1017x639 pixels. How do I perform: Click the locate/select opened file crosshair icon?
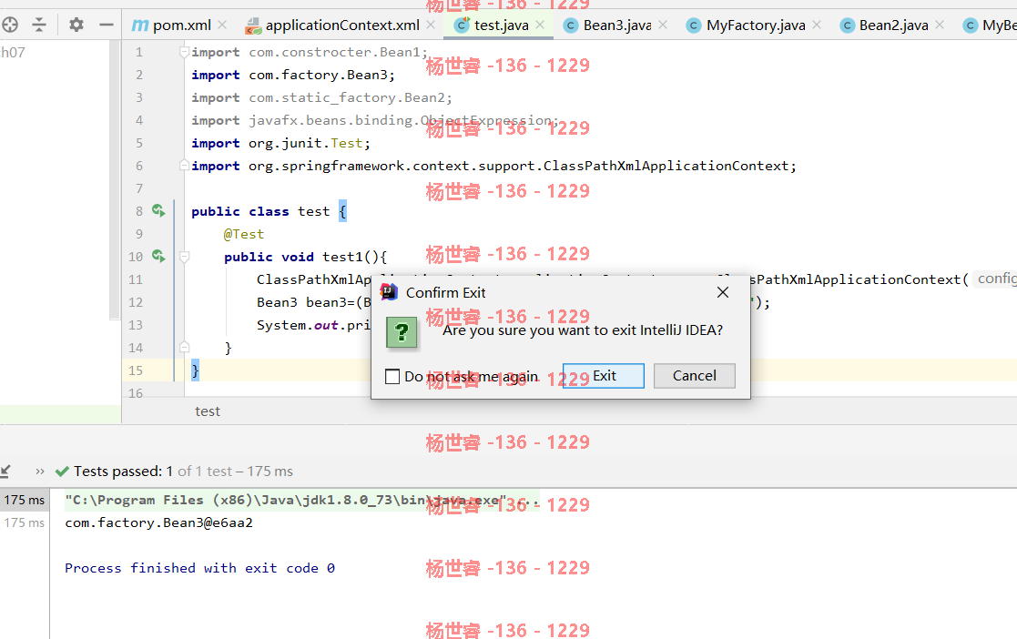(x=9, y=25)
